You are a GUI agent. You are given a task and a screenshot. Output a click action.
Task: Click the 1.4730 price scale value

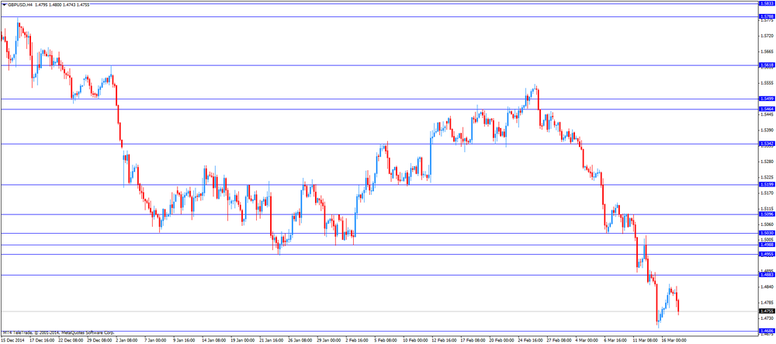click(x=766, y=318)
